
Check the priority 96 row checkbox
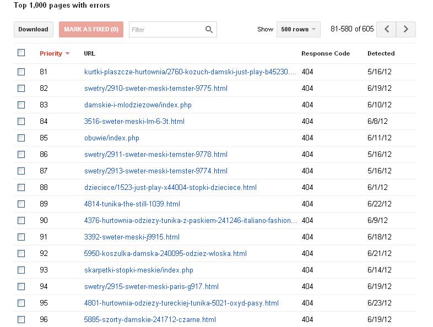pyautogui.click(x=21, y=319)
